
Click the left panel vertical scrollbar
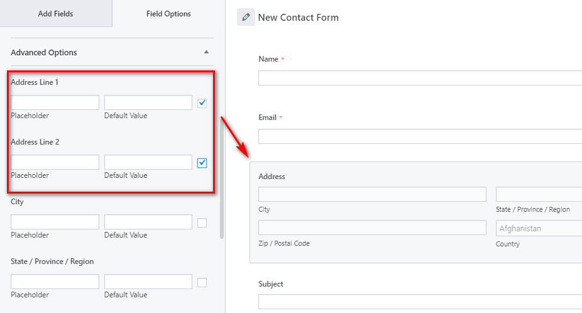coord(221,189)
